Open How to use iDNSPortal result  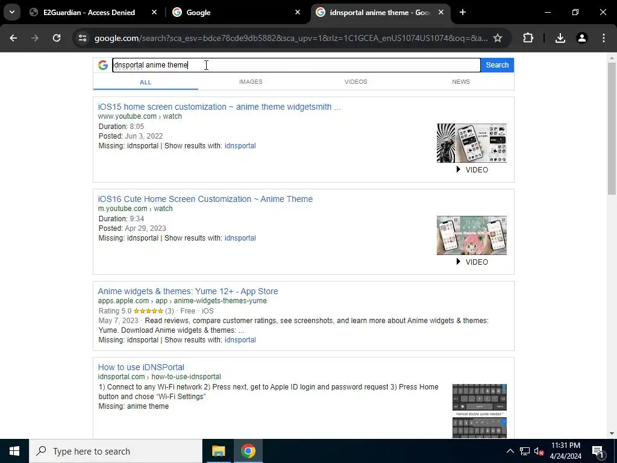click(x=141, y=367)
